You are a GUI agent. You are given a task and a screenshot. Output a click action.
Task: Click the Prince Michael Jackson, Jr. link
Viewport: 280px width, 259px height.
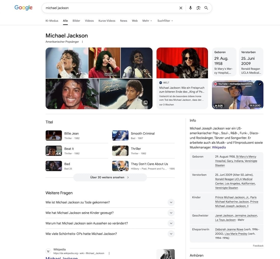coord(232,197)
